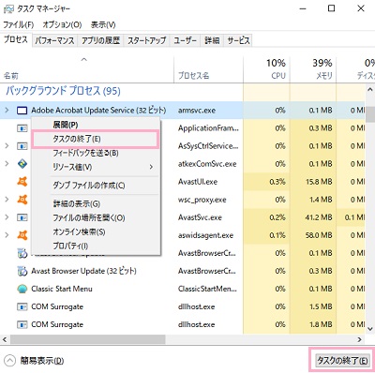375x373 pixels.
Task: Open the オプション(O) menu
Action: click(62, 24)
